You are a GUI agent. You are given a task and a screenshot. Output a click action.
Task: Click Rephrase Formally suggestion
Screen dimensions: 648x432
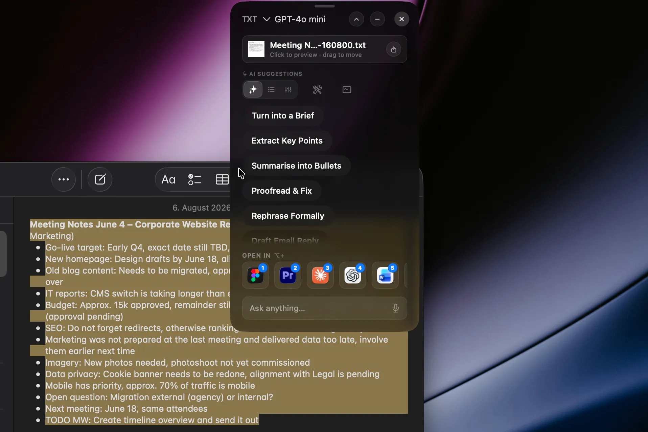(x=288, y=216)
